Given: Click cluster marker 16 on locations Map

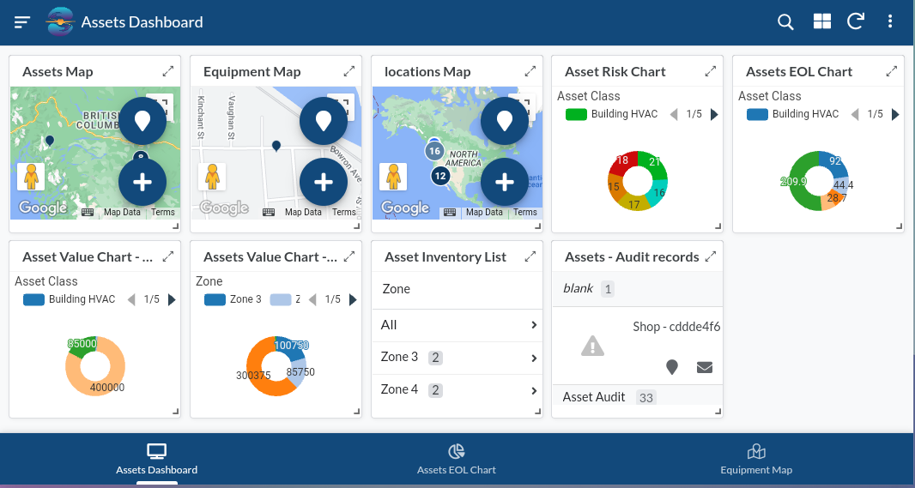Looking at the screenshot, I should click(x=434, y=152).
